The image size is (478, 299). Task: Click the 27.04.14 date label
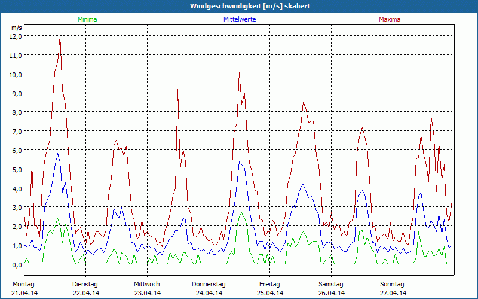393,293
